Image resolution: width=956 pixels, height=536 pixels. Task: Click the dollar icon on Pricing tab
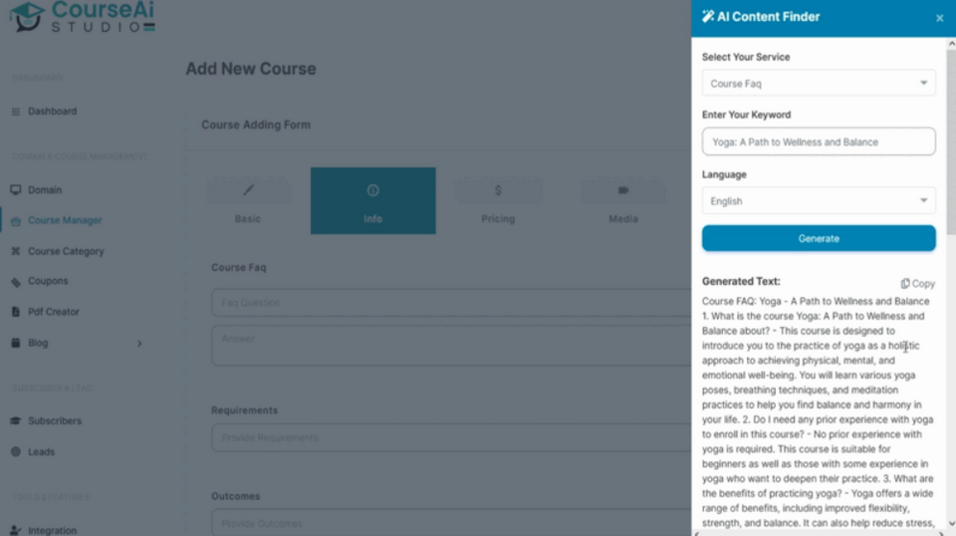[498, 190]
